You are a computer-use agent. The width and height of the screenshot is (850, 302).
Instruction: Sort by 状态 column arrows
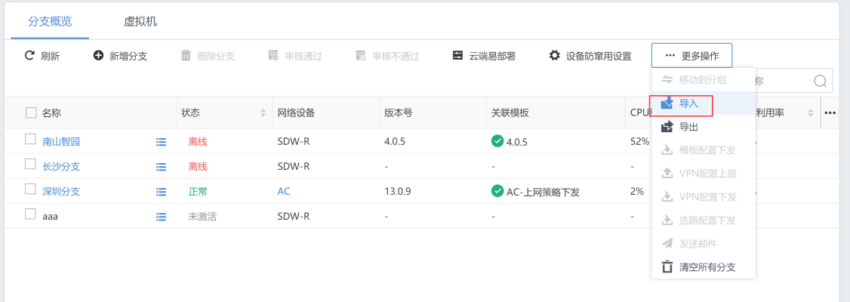pyautogui.click(x=263, y=113)
